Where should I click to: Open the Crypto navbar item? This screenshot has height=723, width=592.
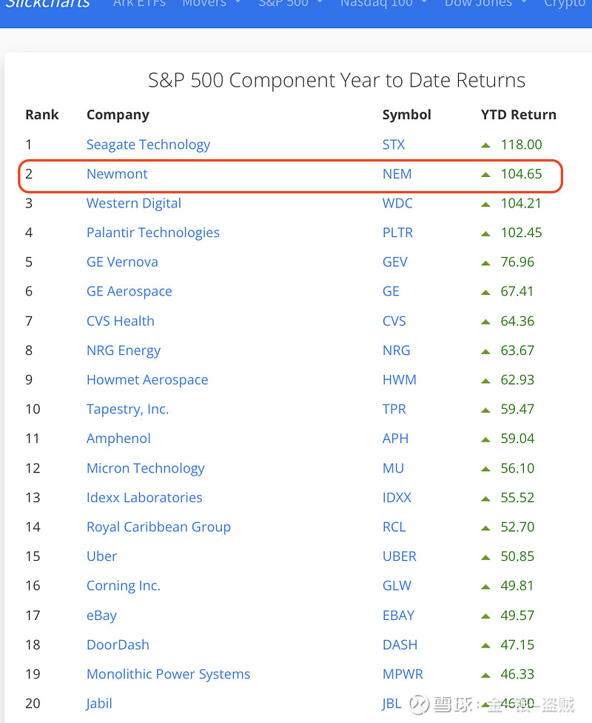coord(565,4)
